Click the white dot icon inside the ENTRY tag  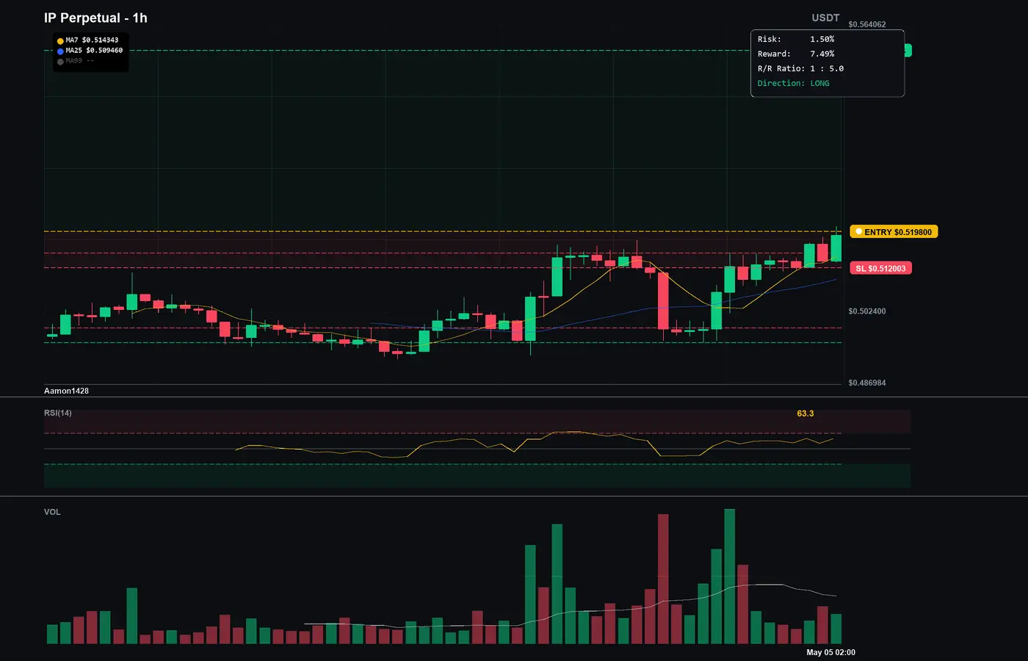pos(858,232)
